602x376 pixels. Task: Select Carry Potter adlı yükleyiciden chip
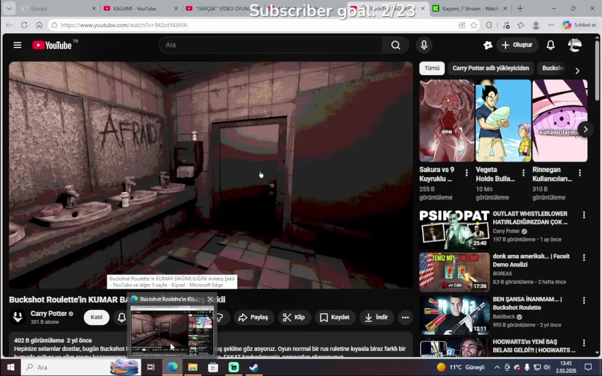(x=491, y=68)
